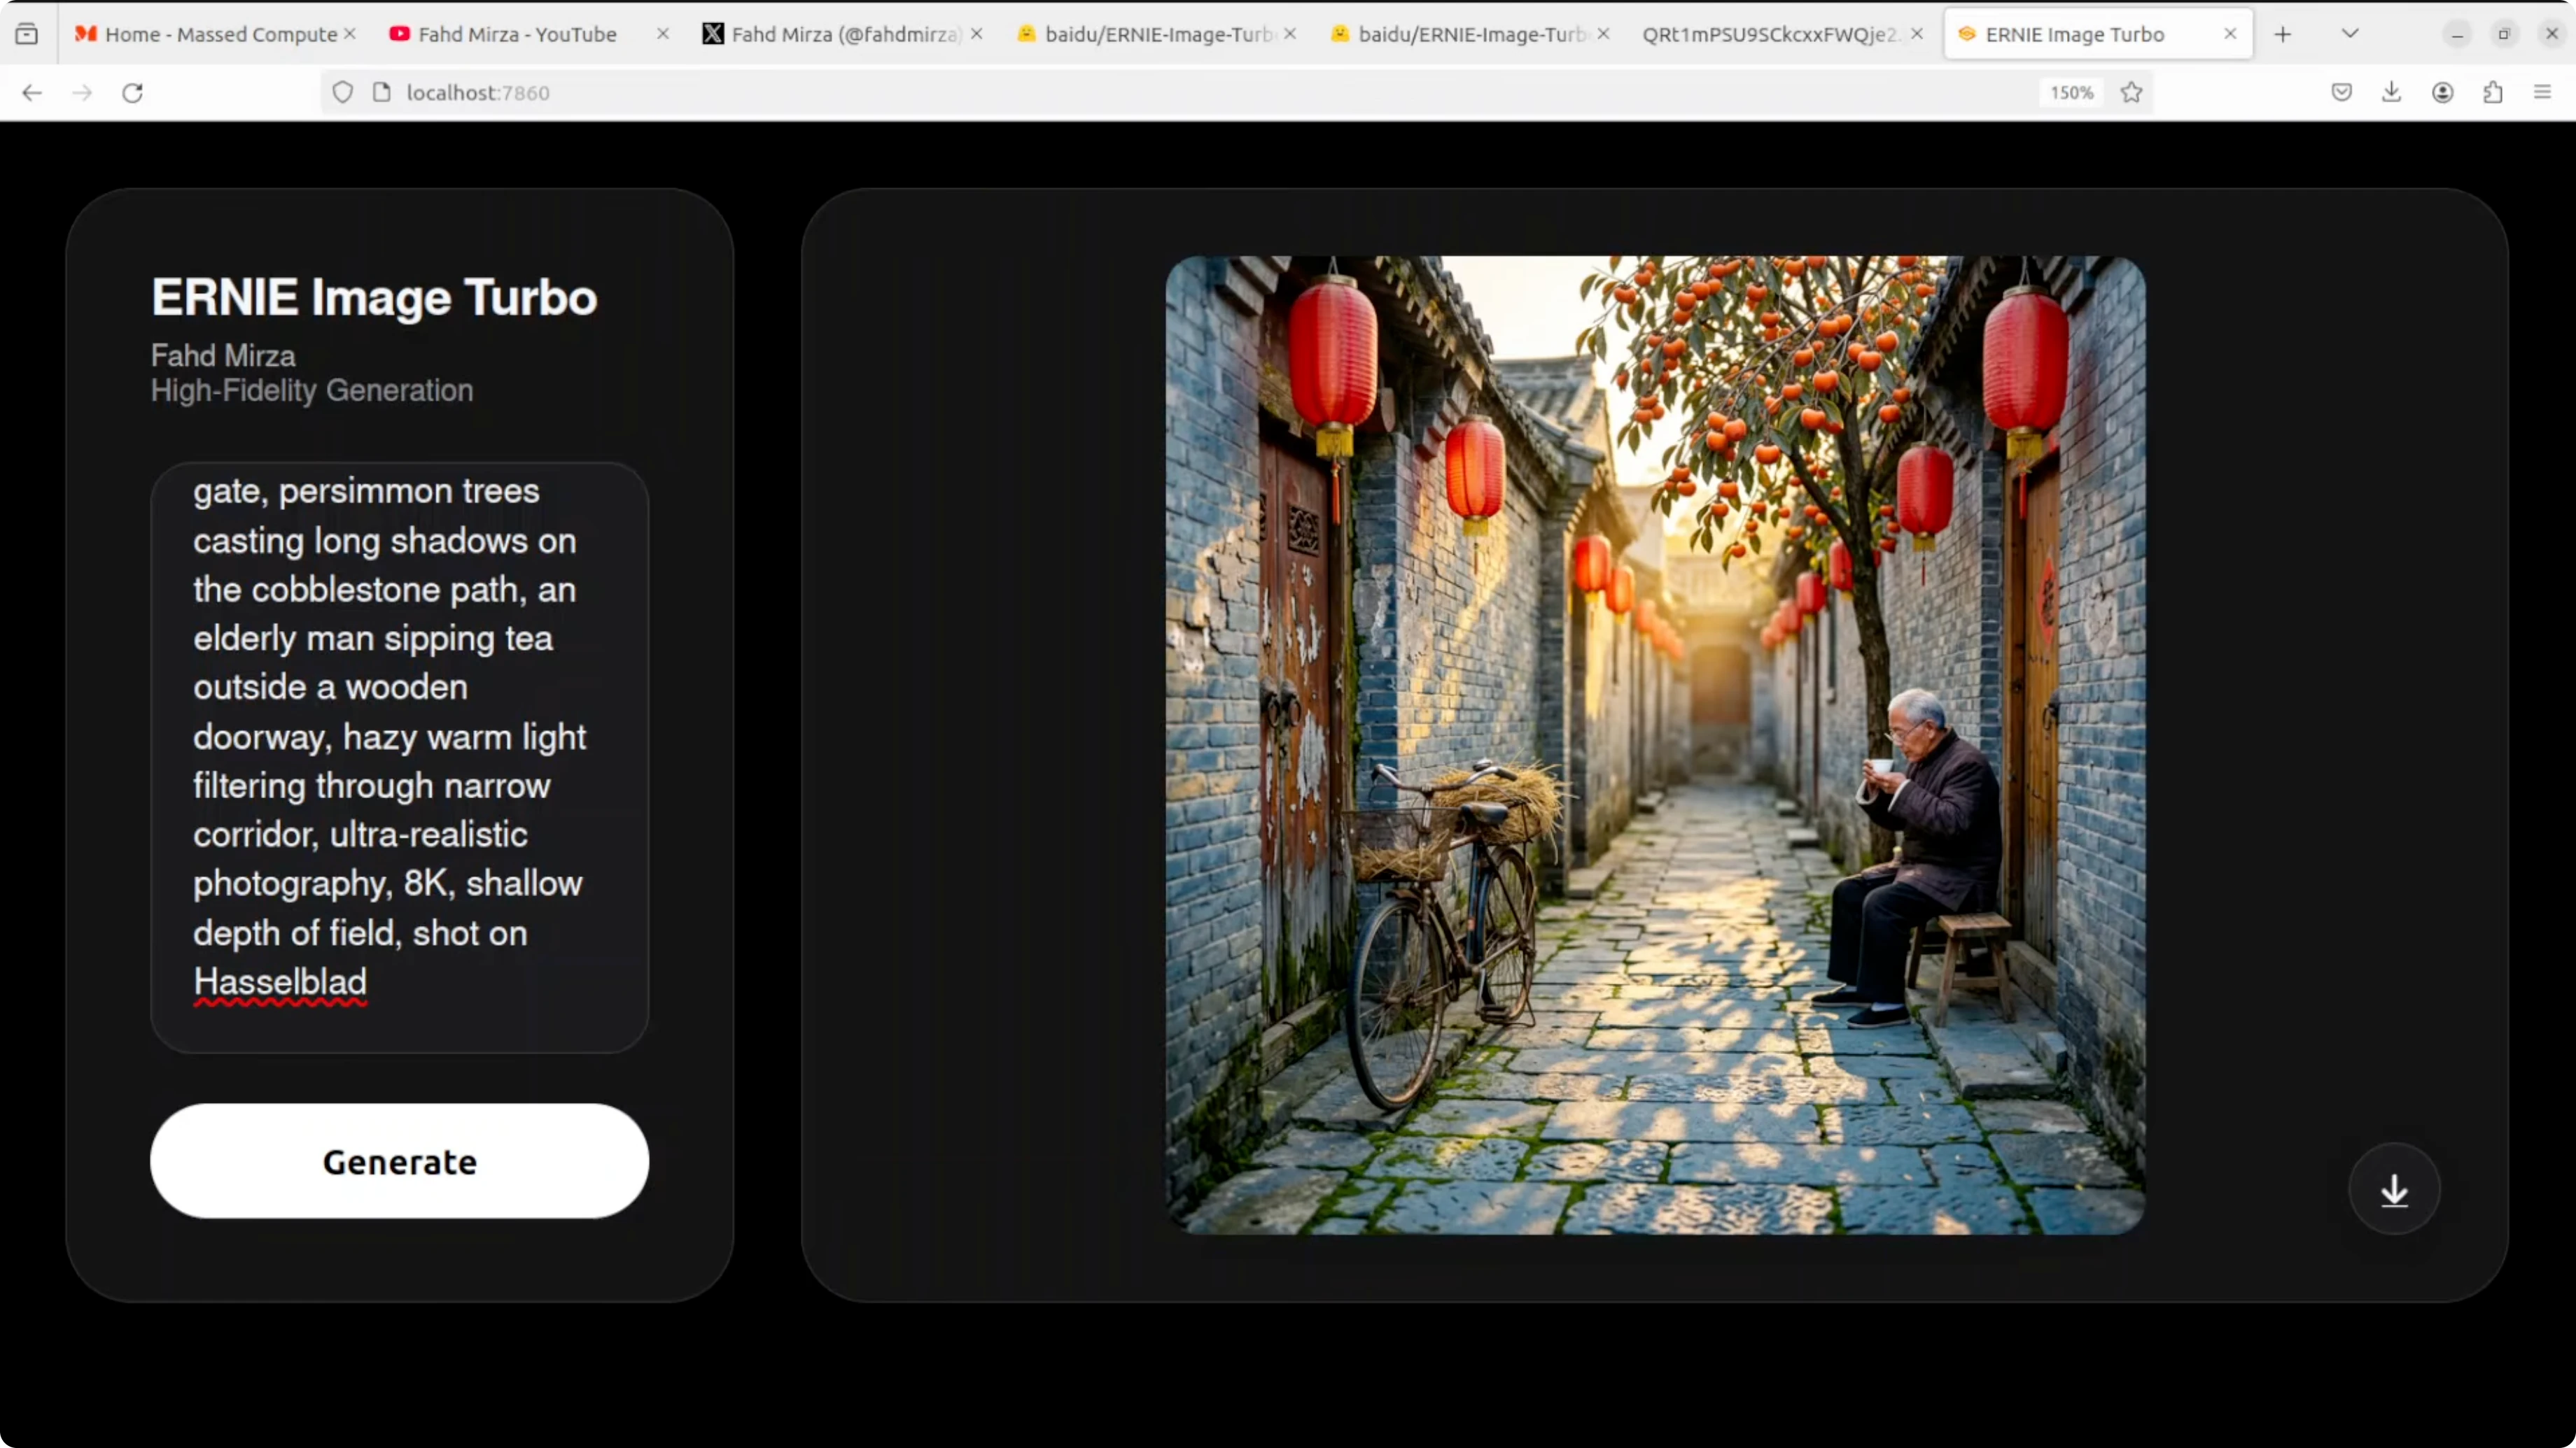Click the Generate button
The width and height of the screenshot is (2576, 1448).
(399, 1161)
